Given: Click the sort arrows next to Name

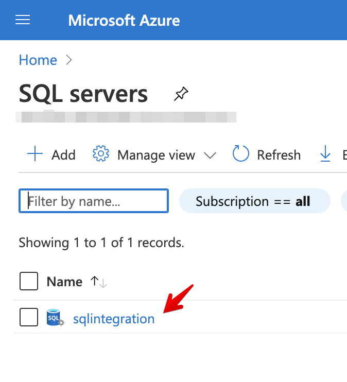Looking at the screenshot, I should (x=98, y=282).
